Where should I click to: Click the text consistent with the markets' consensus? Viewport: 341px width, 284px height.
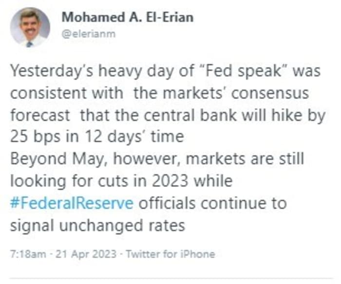(x=159, y=93)
